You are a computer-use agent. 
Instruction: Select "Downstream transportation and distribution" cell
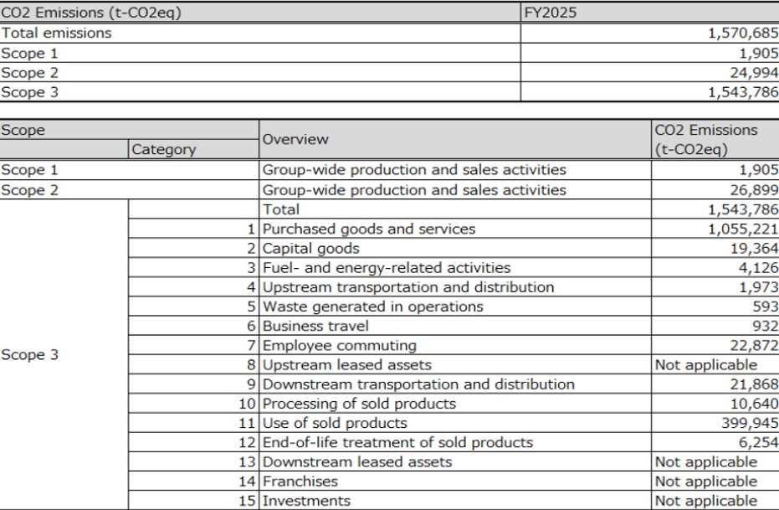tap(455, 384)
